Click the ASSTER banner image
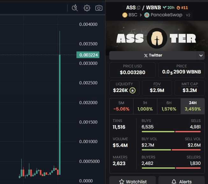208x184 pixels. pyautogui.click(x=157, y=36)
